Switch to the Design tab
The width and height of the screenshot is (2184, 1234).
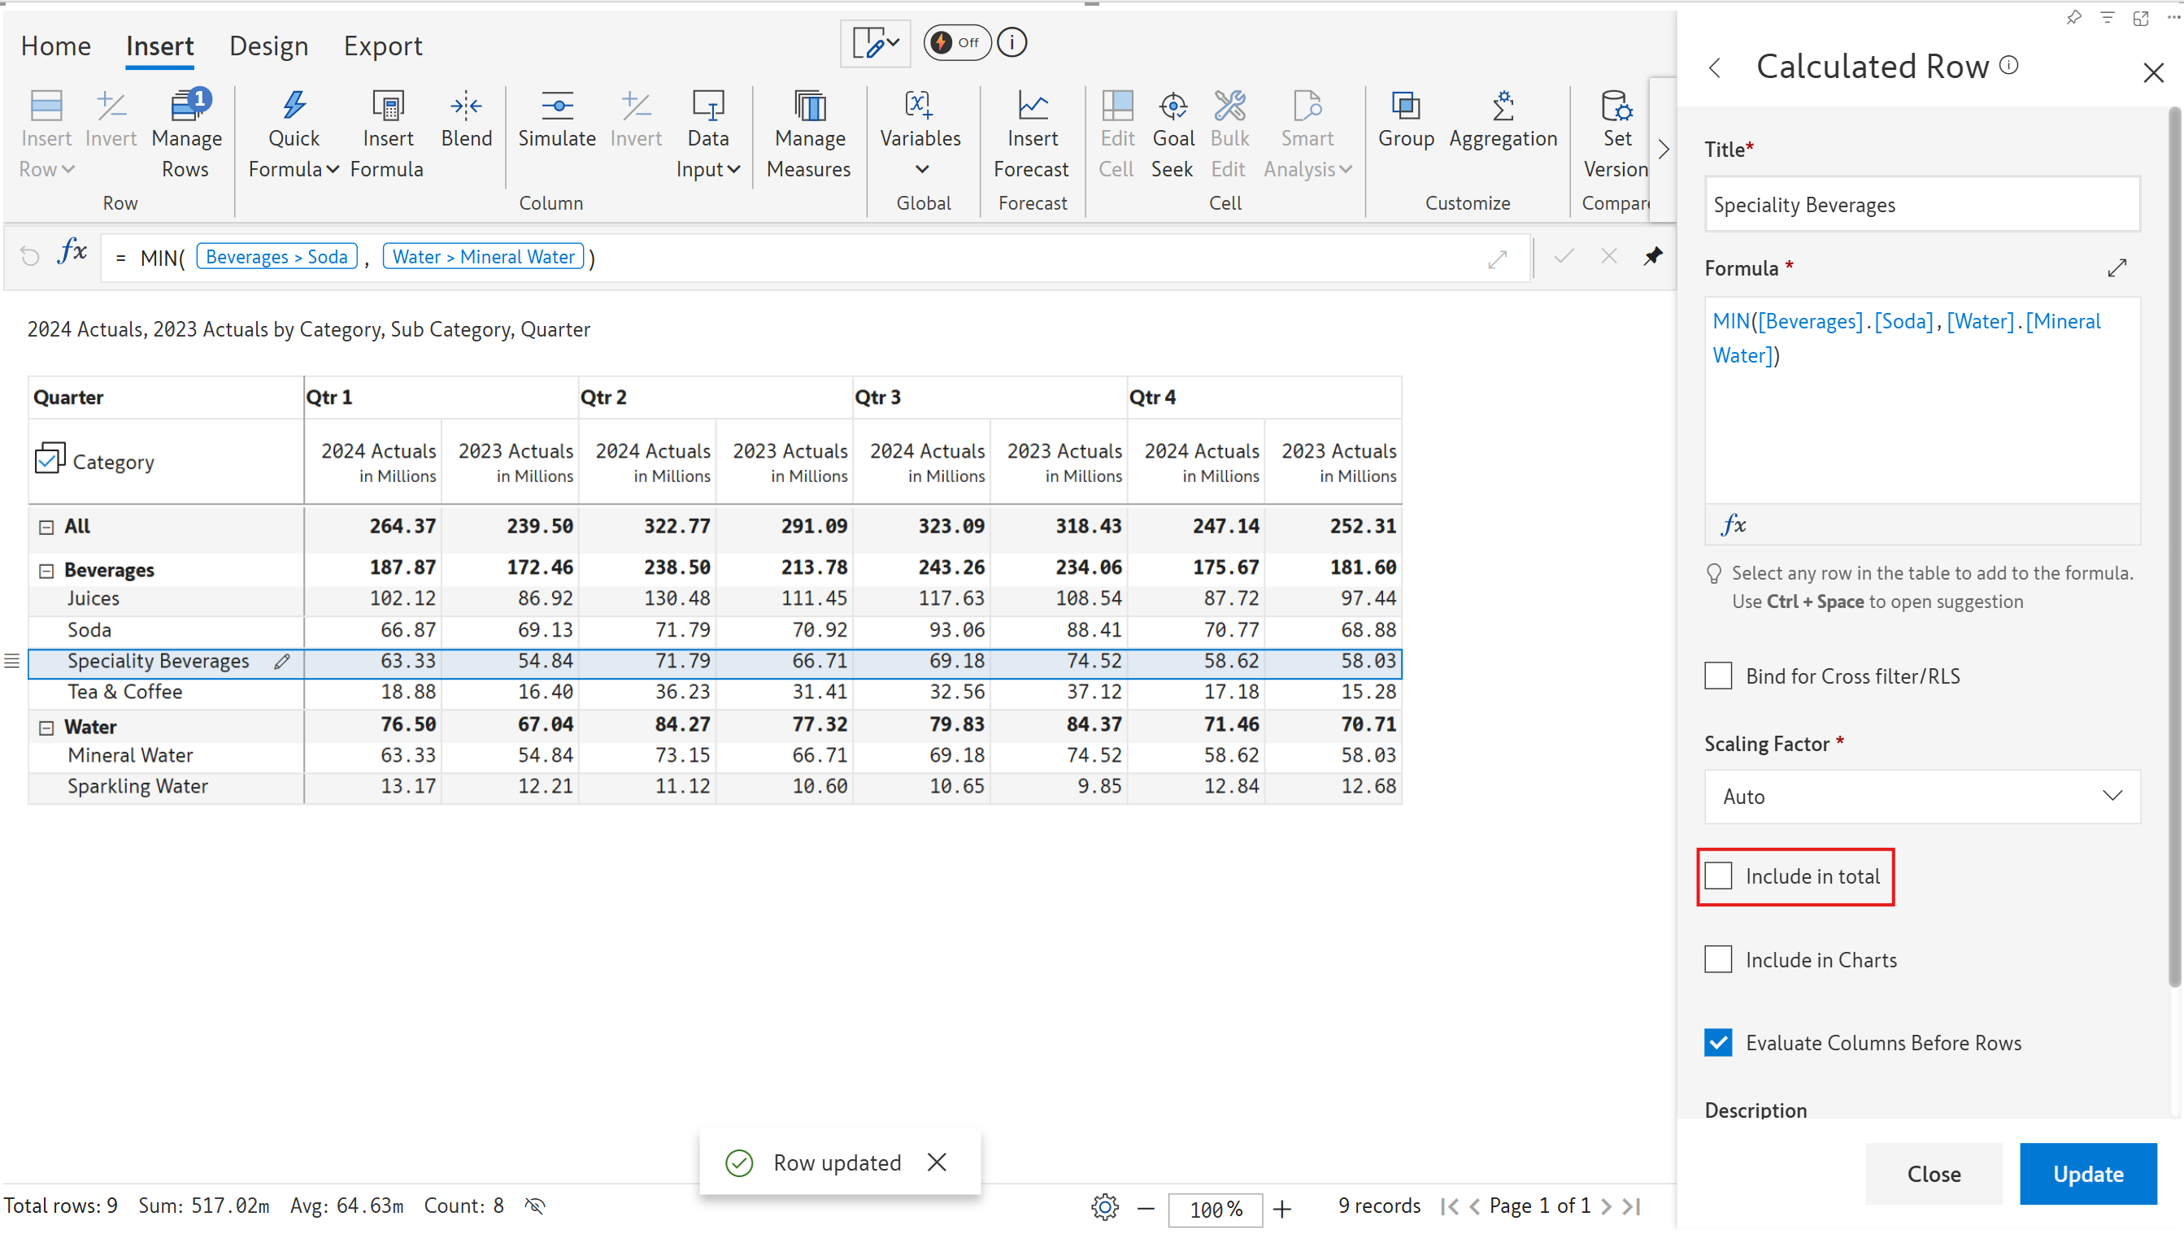click(x=268, y=46)
